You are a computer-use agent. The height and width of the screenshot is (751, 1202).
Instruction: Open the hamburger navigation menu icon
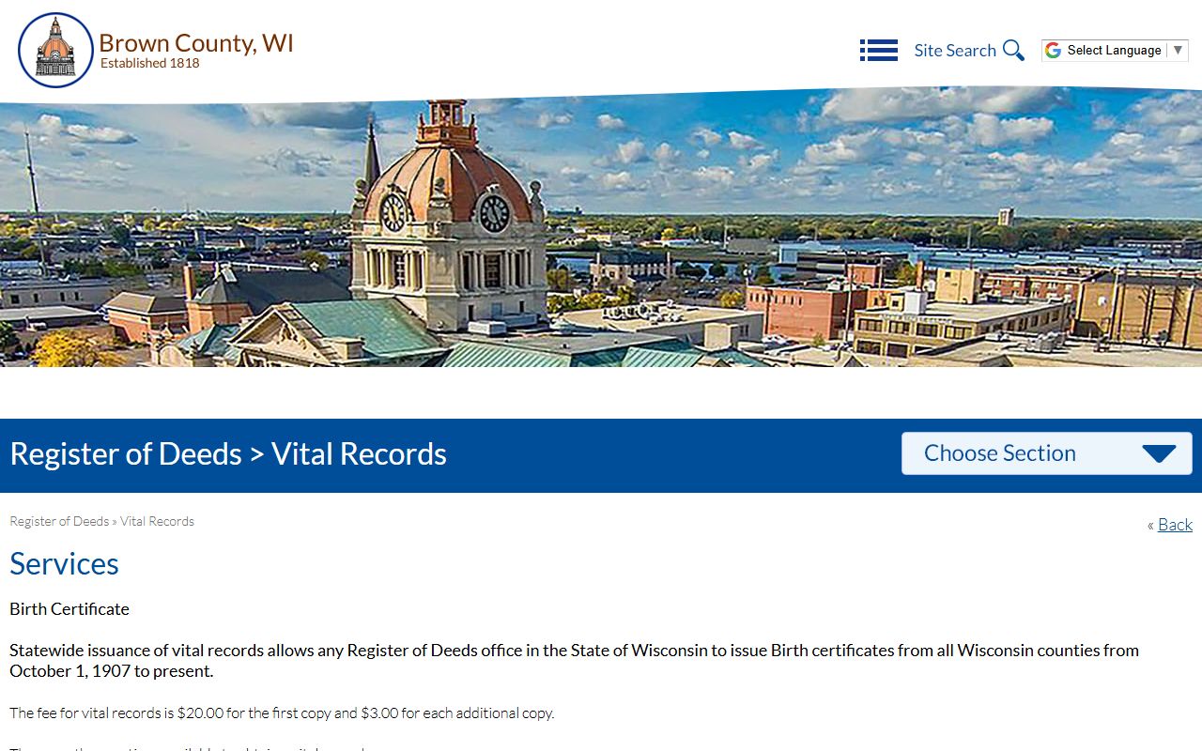click(879, 51)
